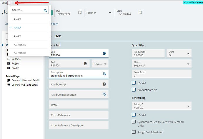Open the Jobs dropdown chevron
This screenshot has height=139, width=203.
9,3
